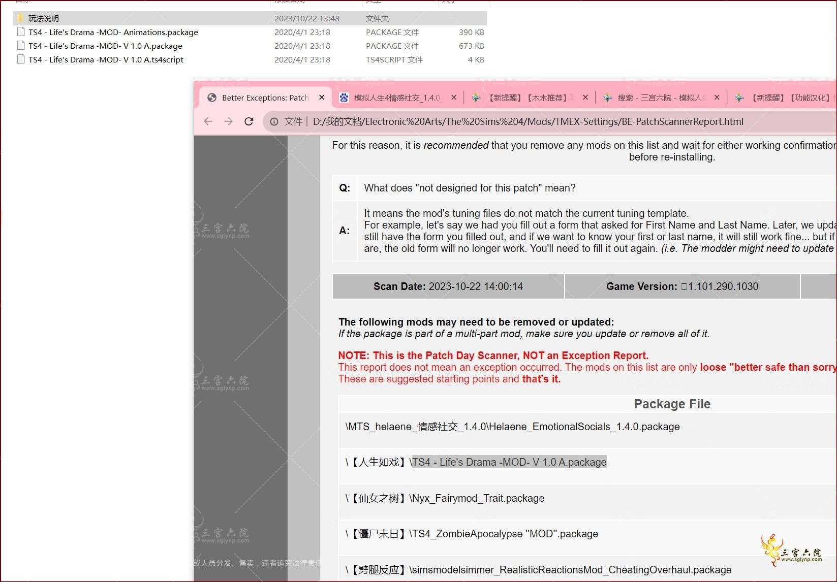Select file icon of Life's Drama V 1.0 A.package
This screenshot has height=582, width=837.
click(21, 46)
